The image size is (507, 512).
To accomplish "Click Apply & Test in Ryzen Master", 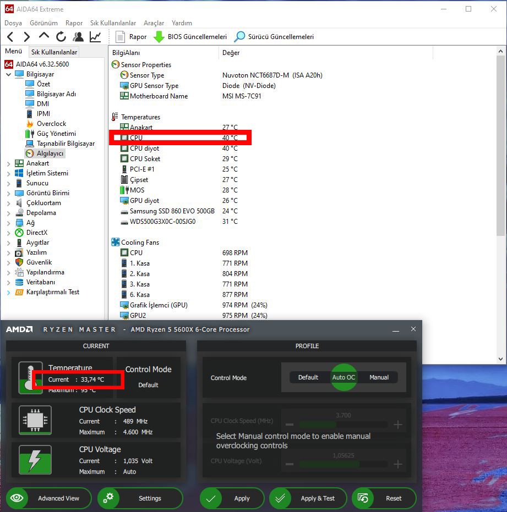I will click(x=308, y=498).
